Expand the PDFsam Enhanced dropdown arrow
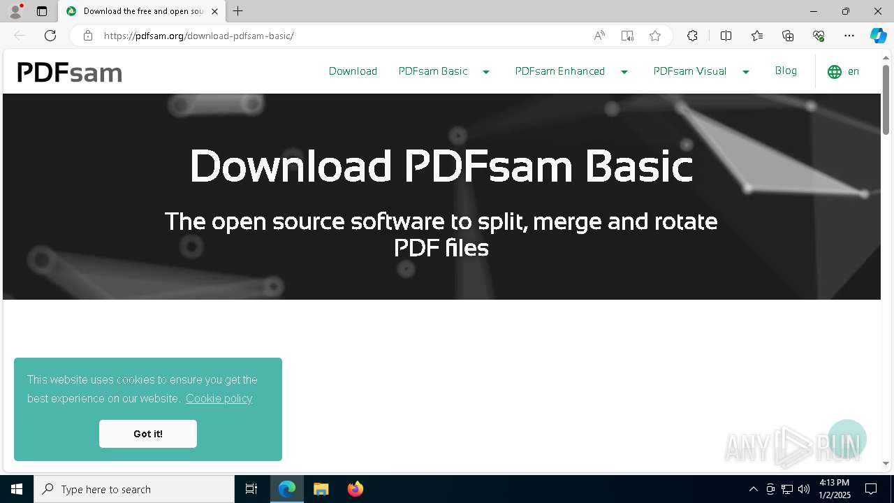Image resolution: width=894 pixels, height=503 pixels. pos(624,72)
